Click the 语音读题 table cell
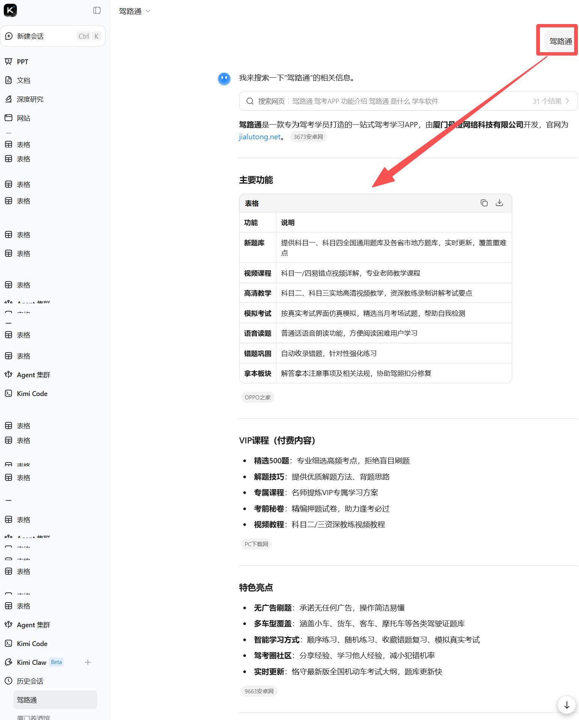 point(258,333)
